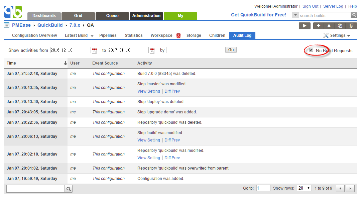Select 'Build 7.0.0 (#3345) was deleted.' text
This screenshot has height=197, width=361.
pos(167,74)
